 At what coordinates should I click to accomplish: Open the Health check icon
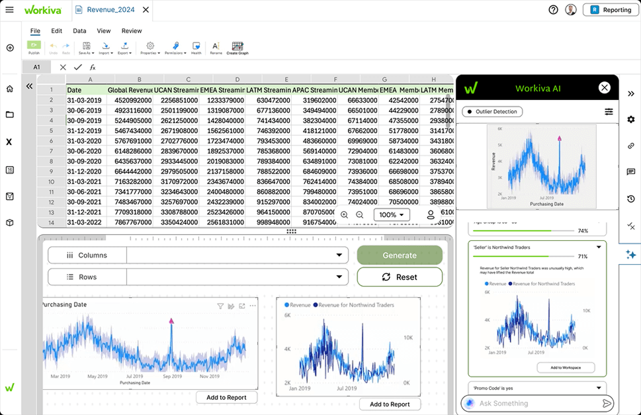click(x=196, y=48)
